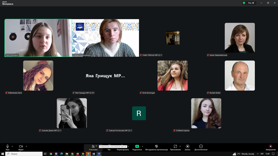Viewport: 278px width, 156px height.
Task: Toggle camera with the Видео button
Action: tap(21, 147)
